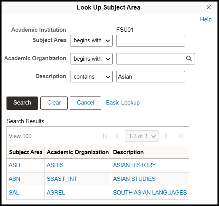Image resolution: width=219 pixels, height=206 pixels.
Task: Click the Subject Area text field
Action: 150,40
